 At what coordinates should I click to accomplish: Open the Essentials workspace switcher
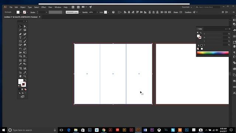[x=187, y=7]
